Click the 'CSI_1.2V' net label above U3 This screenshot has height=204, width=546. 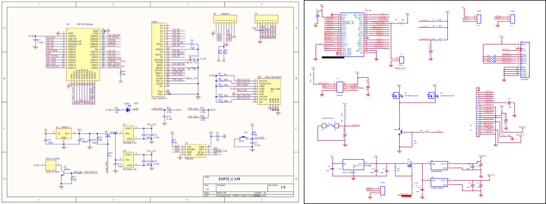tap(151, 151)
